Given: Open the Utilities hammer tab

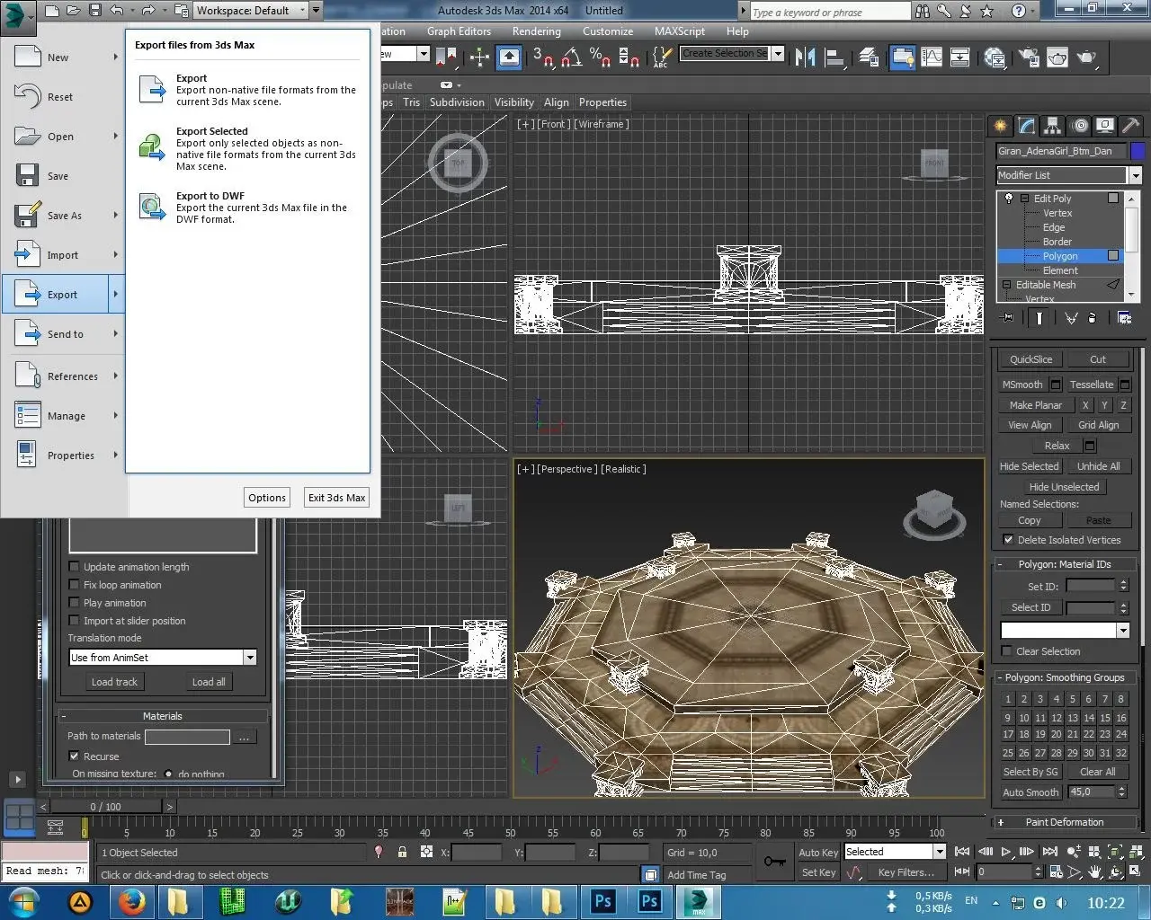Looking at the screenshot, I should pos(1131,126).
